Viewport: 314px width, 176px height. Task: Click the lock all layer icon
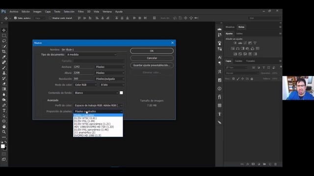pyautogui.click(x=252, y=79)
